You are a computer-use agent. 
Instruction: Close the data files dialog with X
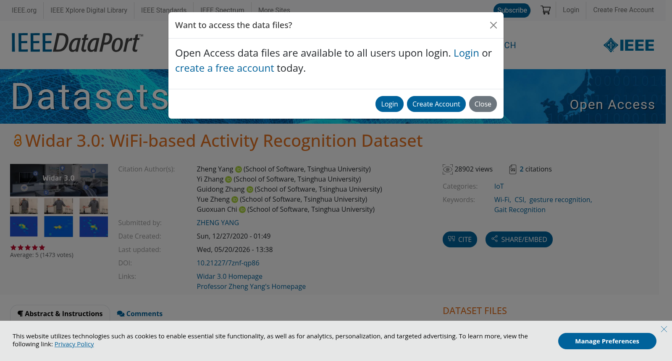coord(493,25)
